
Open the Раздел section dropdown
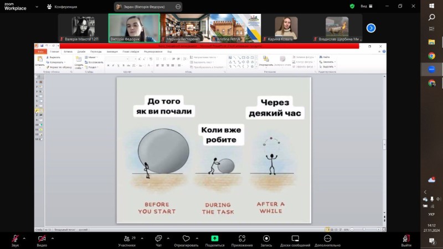[92, 67]
